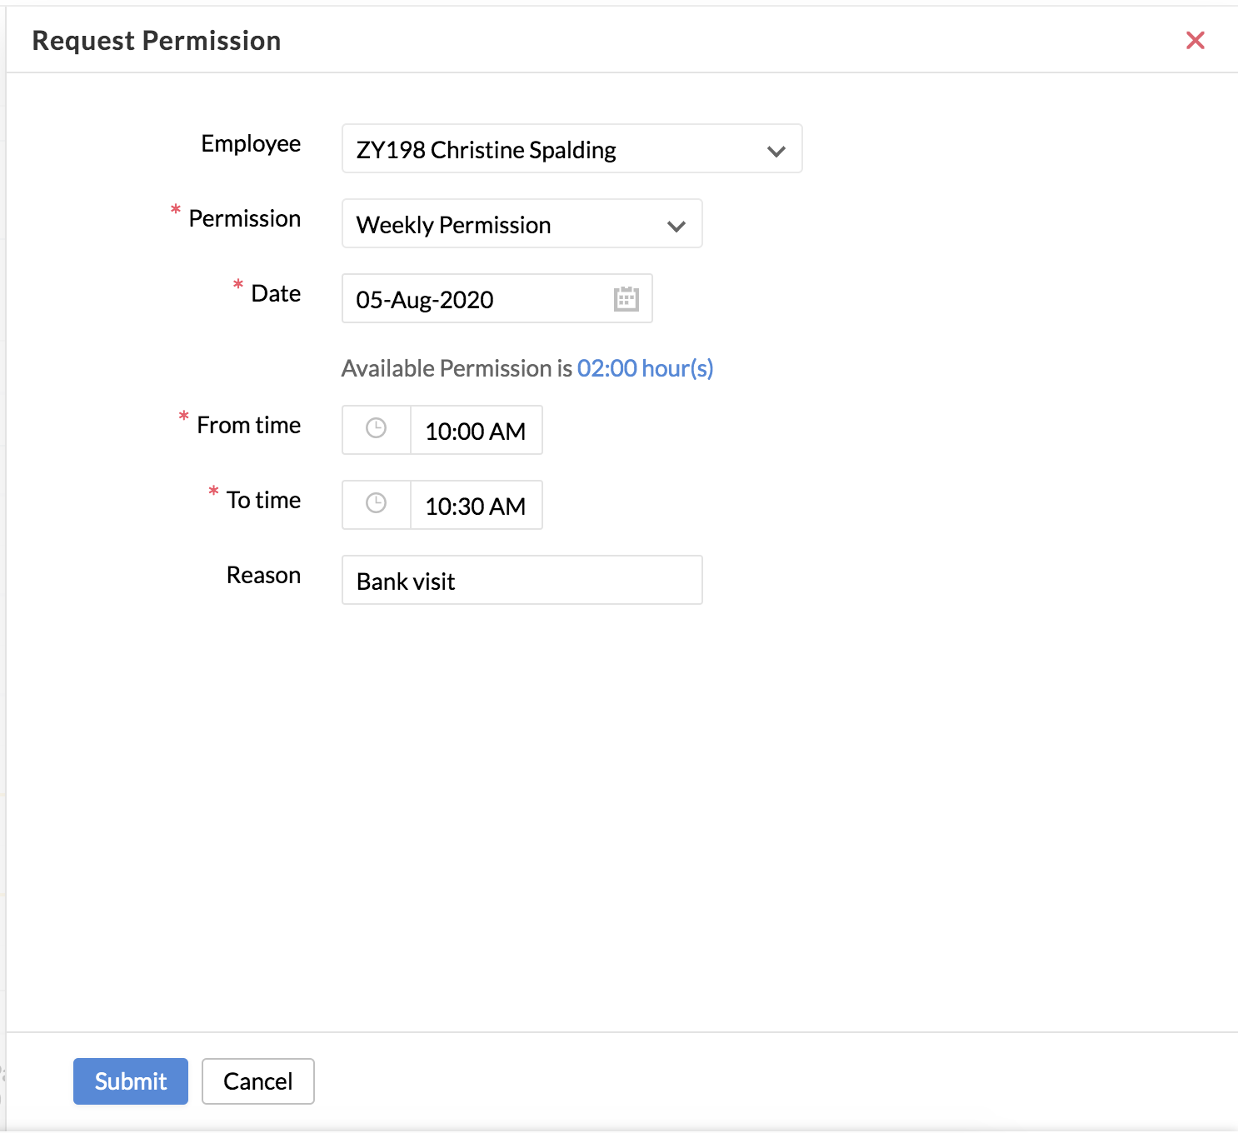Click the Employee field label

point(251,144)
